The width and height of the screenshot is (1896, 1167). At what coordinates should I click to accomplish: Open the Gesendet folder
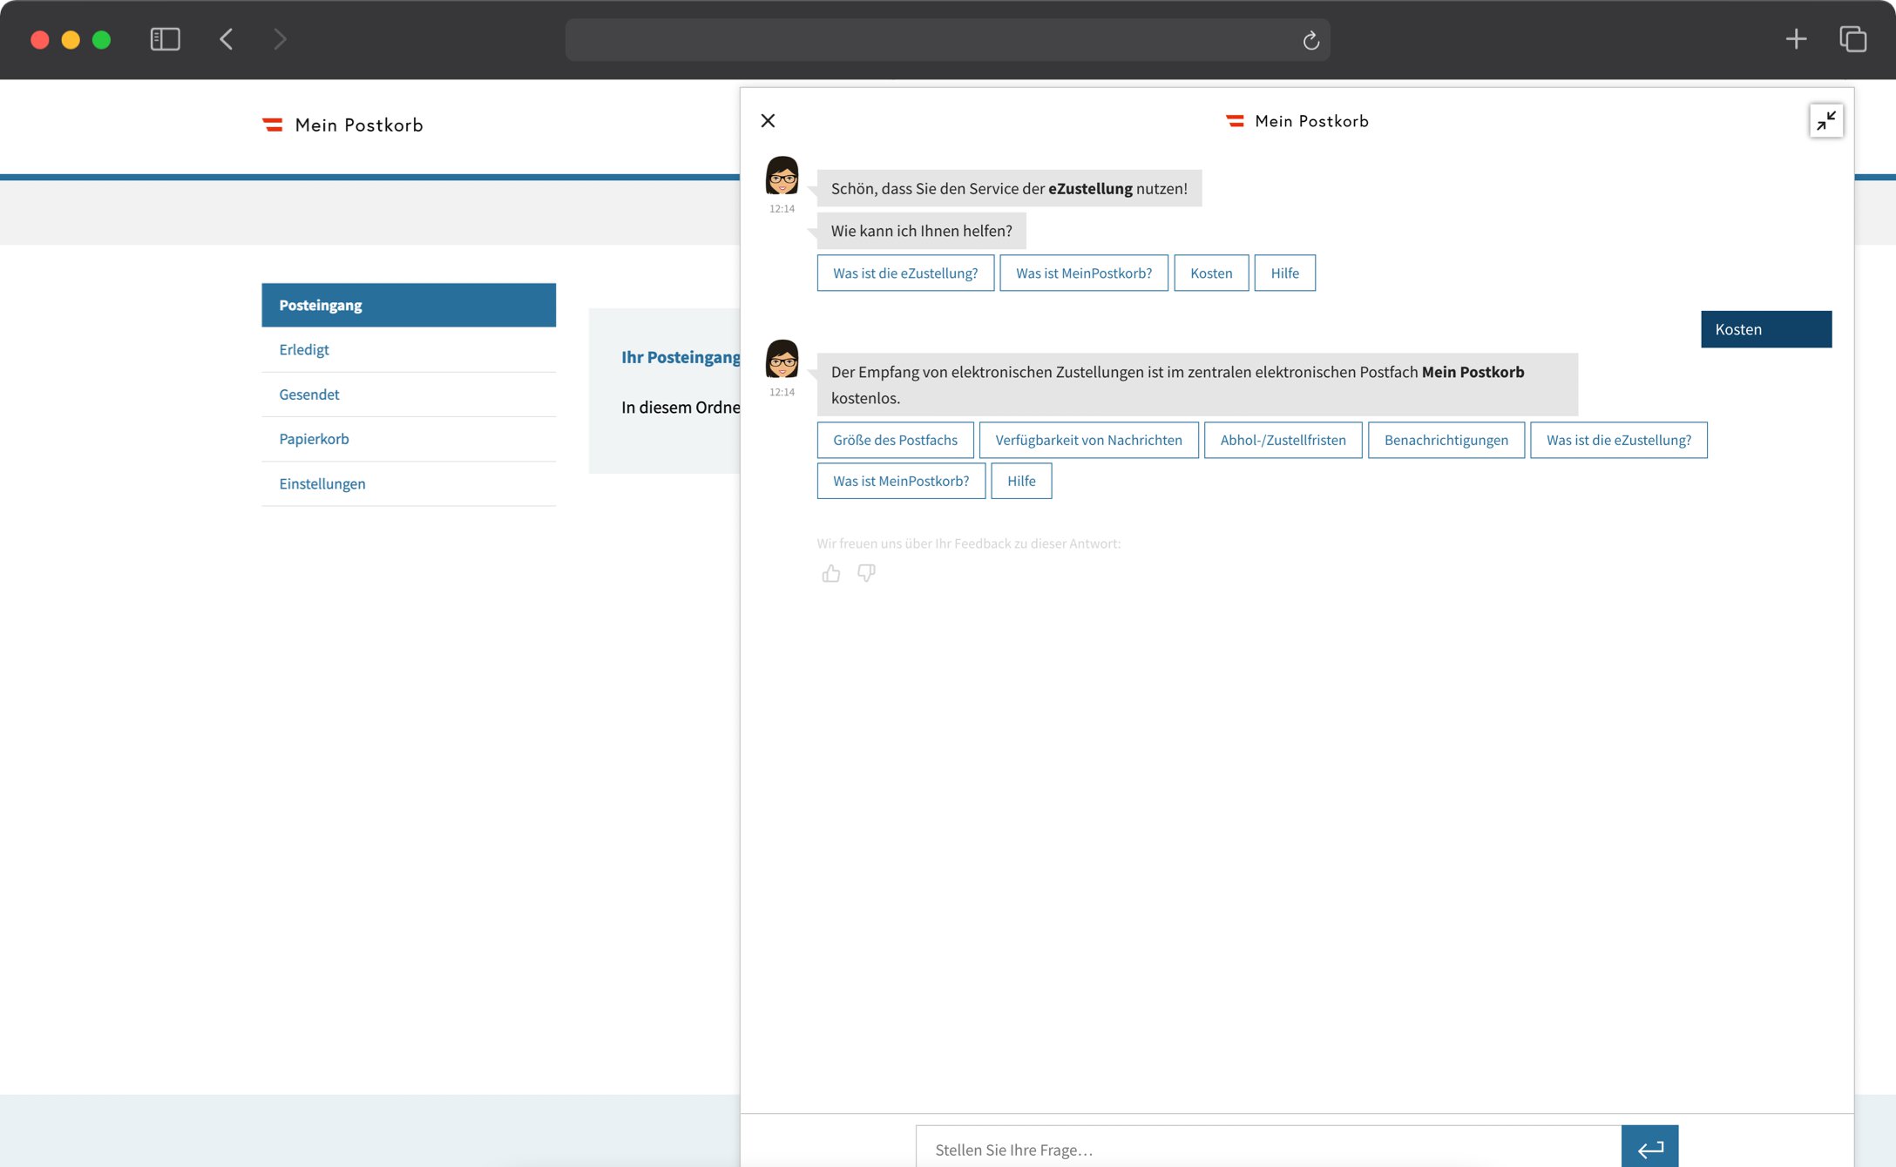pos(409,395)
